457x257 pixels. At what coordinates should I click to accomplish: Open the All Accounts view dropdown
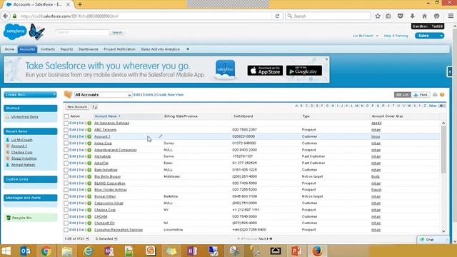click(x=103, y=95)
